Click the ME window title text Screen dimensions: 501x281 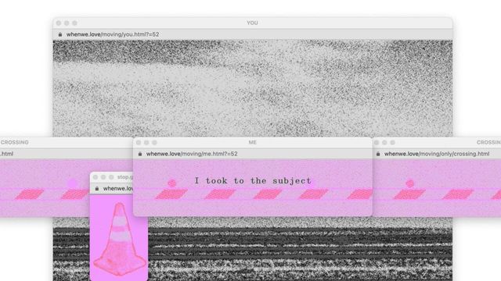point(252,142)
